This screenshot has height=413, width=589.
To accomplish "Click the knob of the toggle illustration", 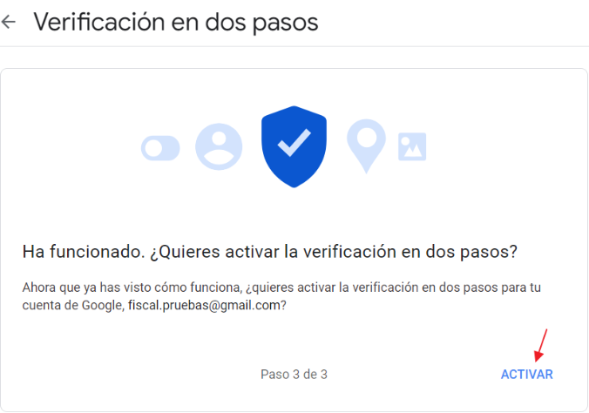I will pos(153,148).
